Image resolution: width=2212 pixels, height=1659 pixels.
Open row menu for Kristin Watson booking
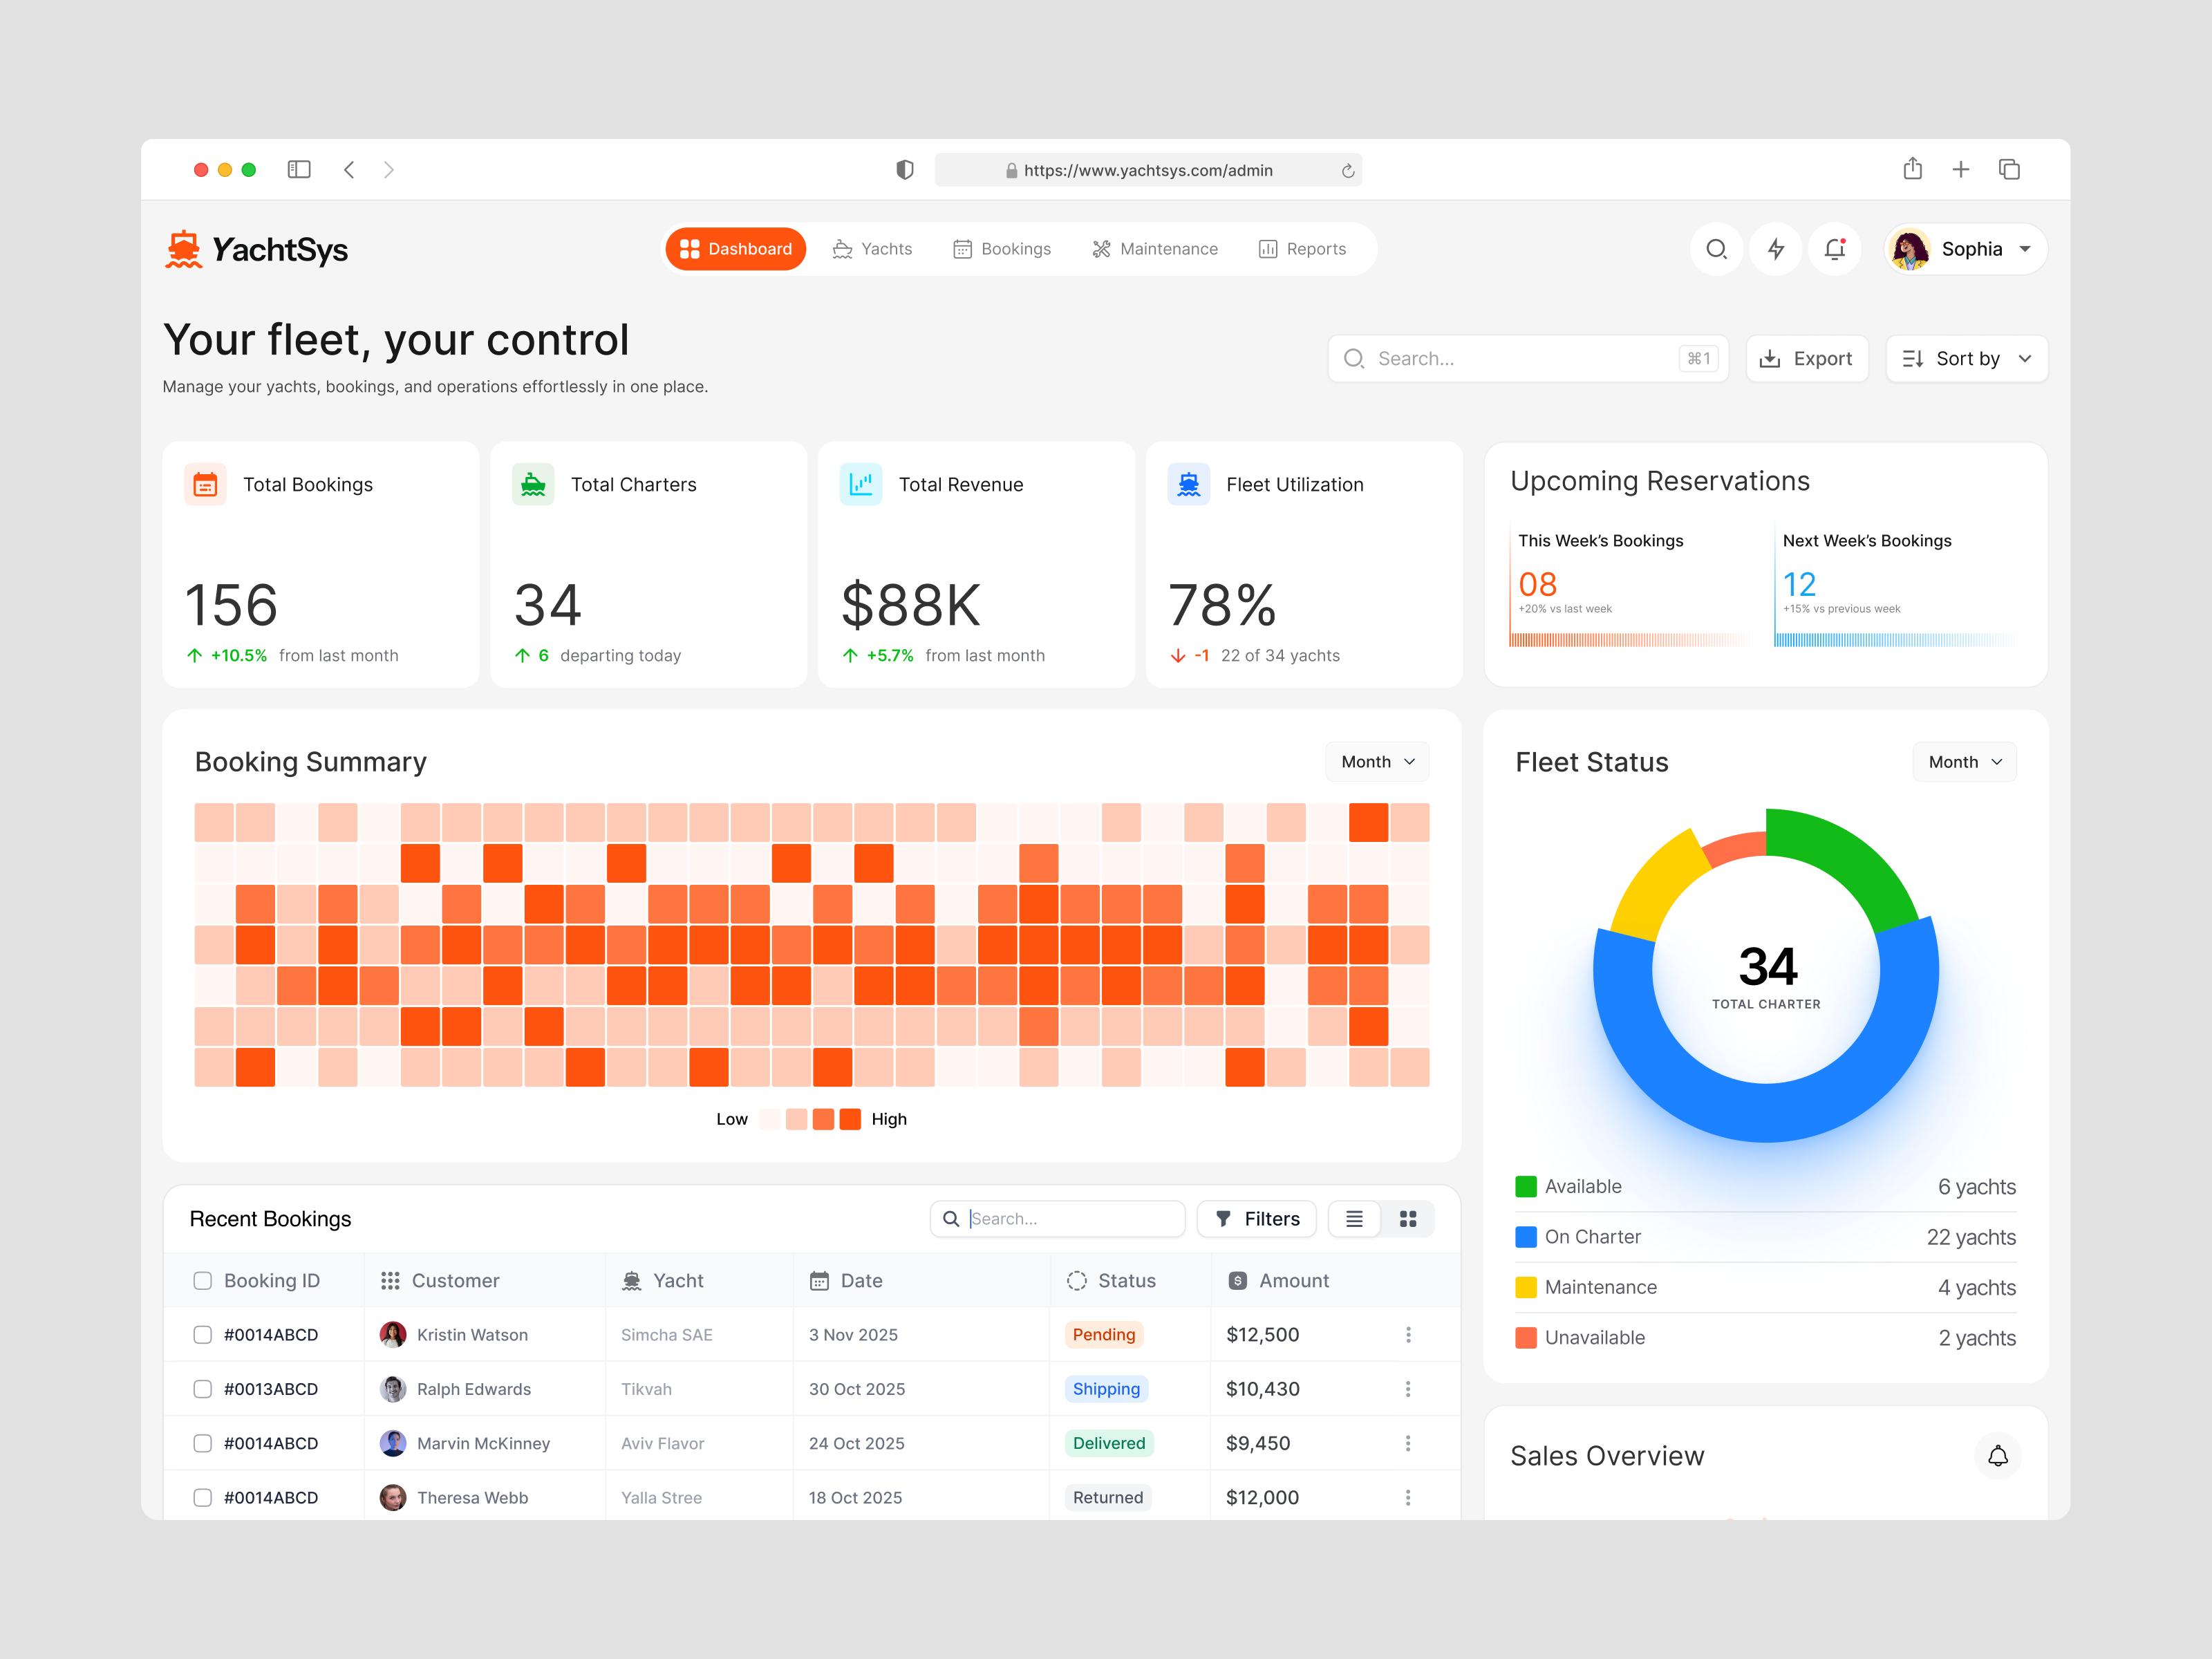point(1408,1335)
